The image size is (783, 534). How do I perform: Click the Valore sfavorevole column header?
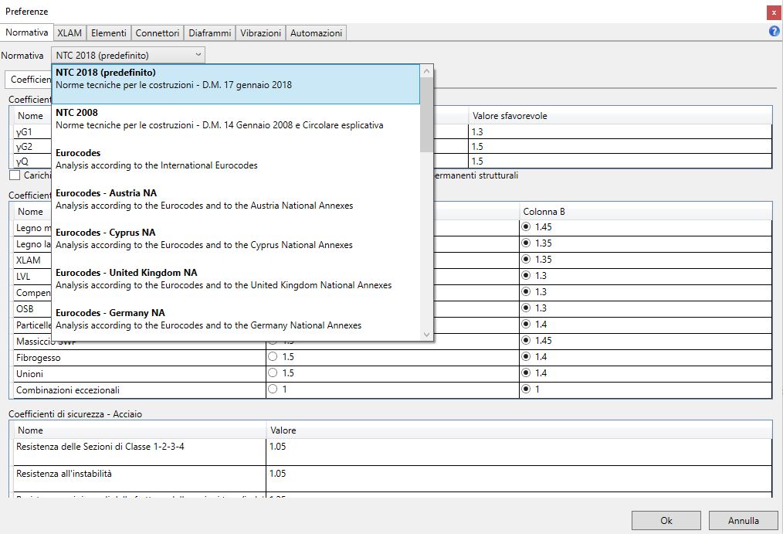(x=620, y=116)
